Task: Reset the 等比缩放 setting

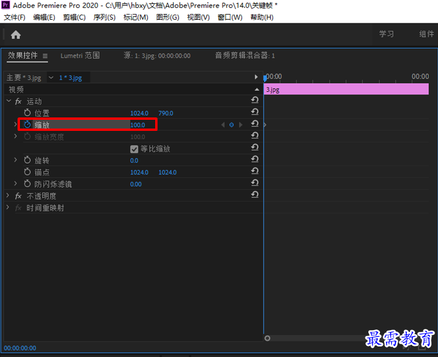Action: 255,147
